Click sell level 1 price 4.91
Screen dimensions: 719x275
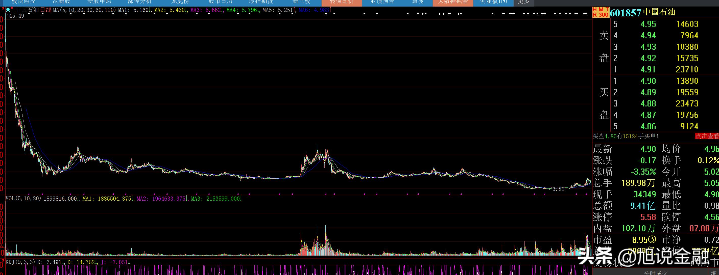(x=648, y=69)
